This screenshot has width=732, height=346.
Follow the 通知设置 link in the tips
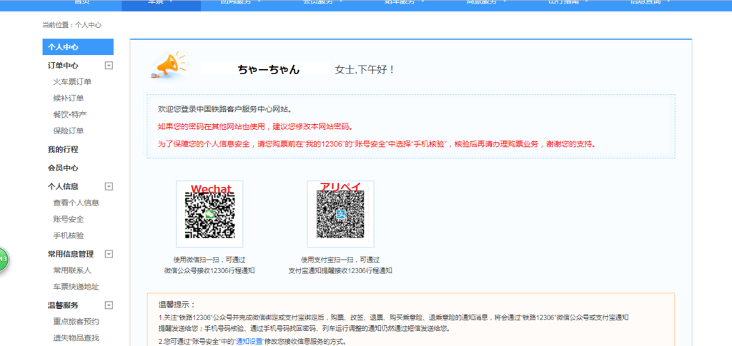tap(249, 341)
